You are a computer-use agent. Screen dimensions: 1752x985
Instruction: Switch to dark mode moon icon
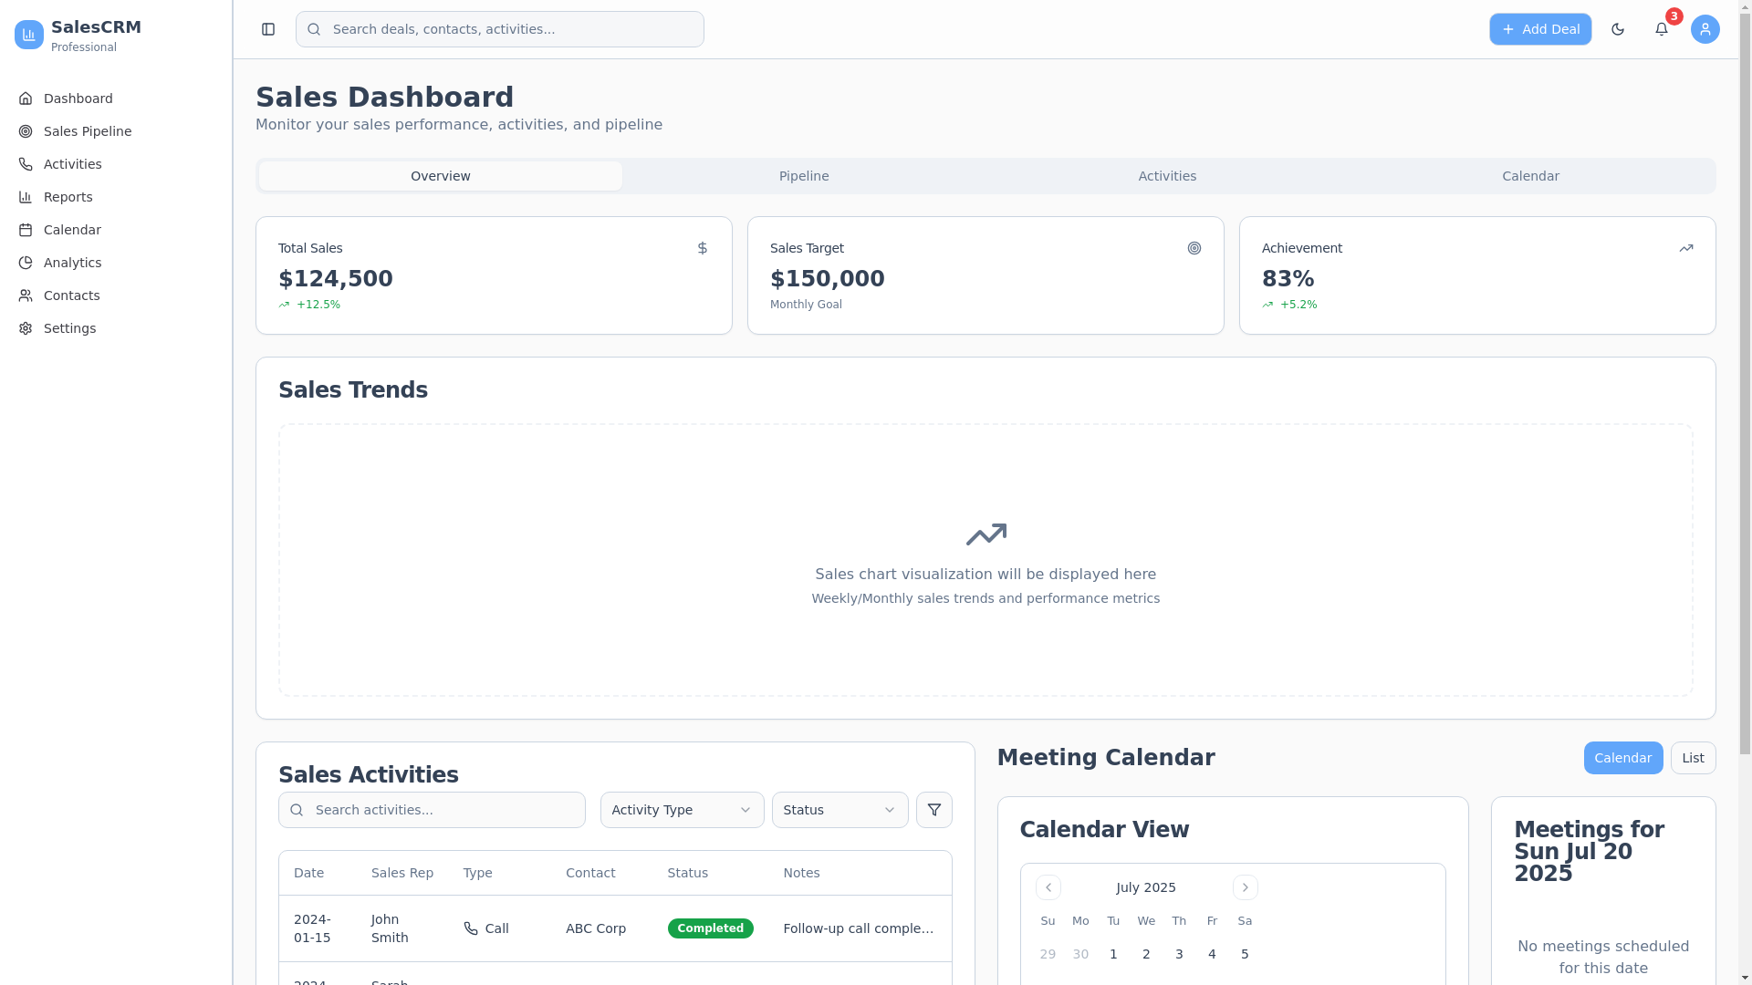(x=1618, y=29)
